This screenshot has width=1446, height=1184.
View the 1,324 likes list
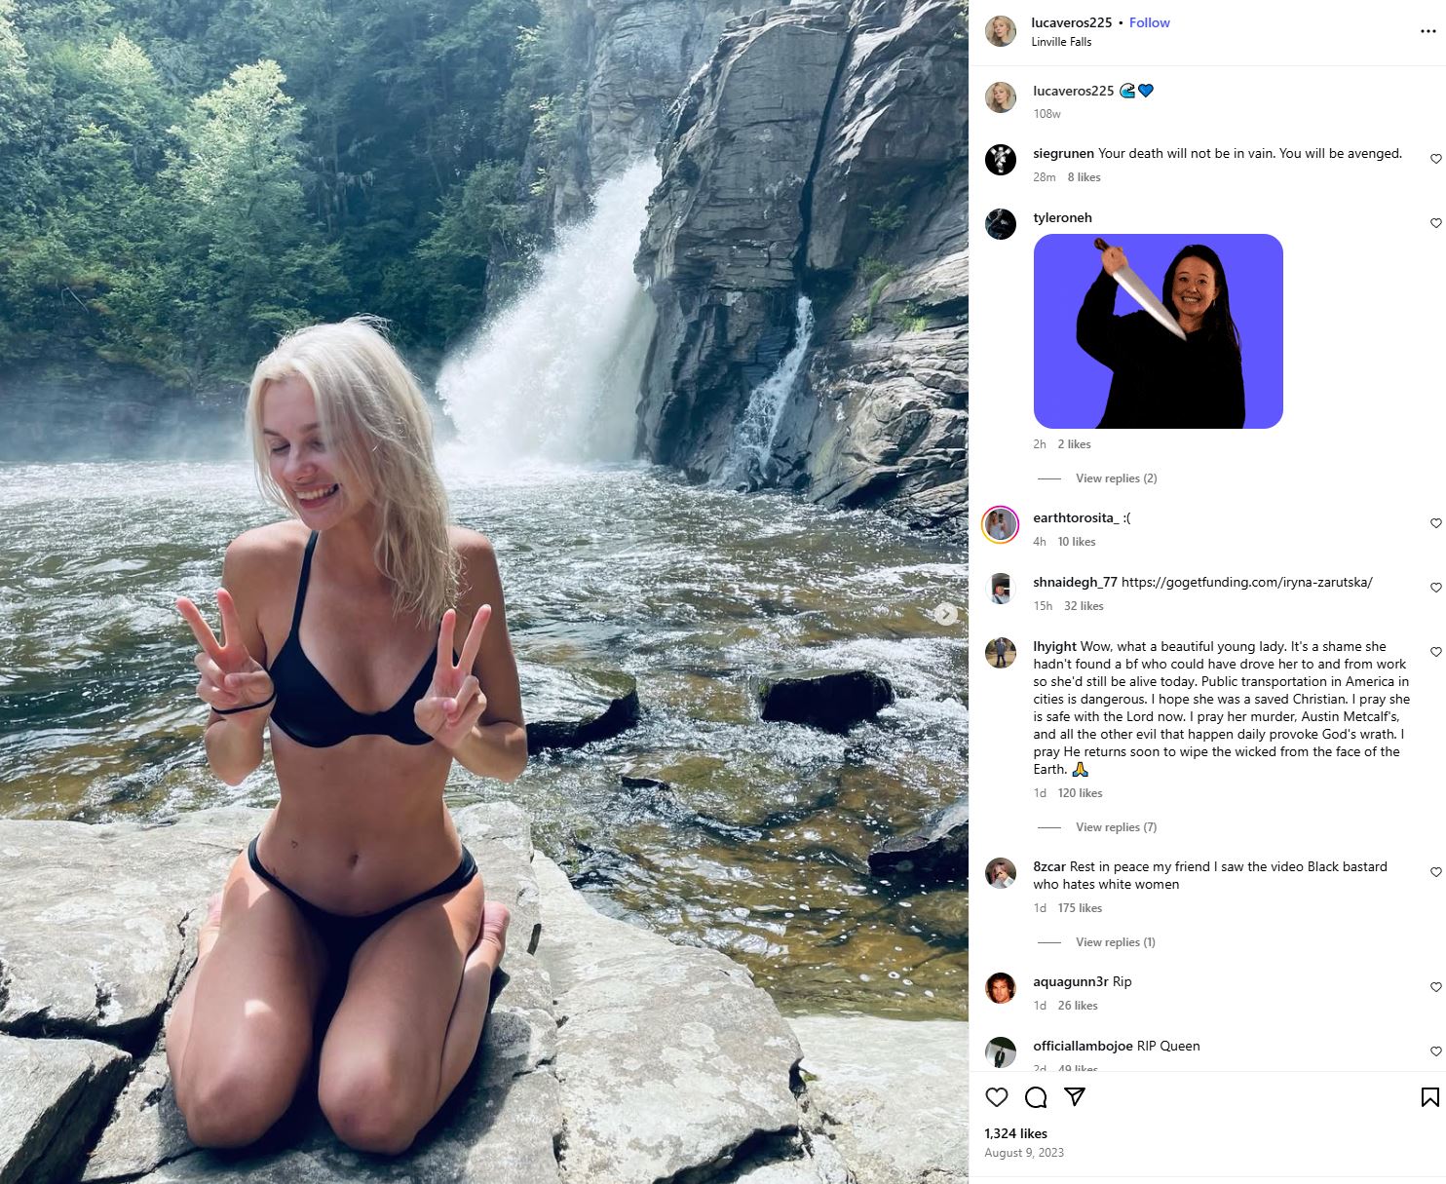(1015, 1133)
